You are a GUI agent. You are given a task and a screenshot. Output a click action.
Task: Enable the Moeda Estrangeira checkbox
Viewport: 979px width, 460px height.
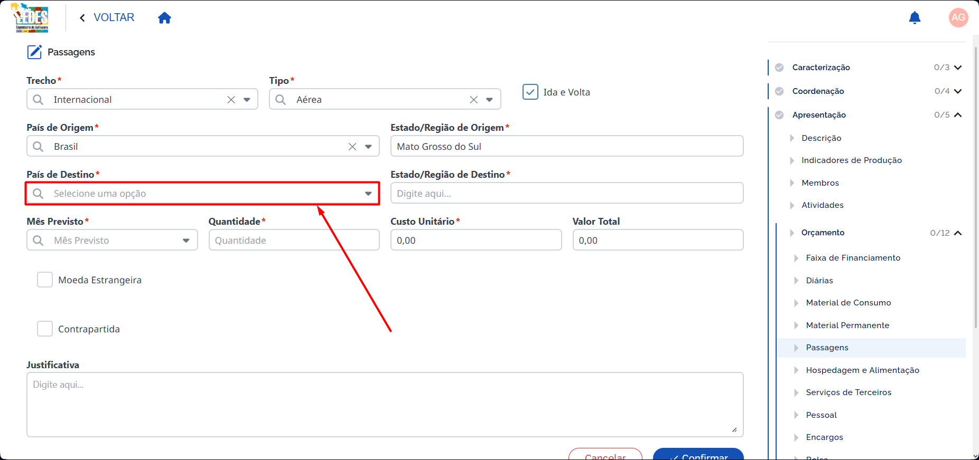[x=45, y=280]
